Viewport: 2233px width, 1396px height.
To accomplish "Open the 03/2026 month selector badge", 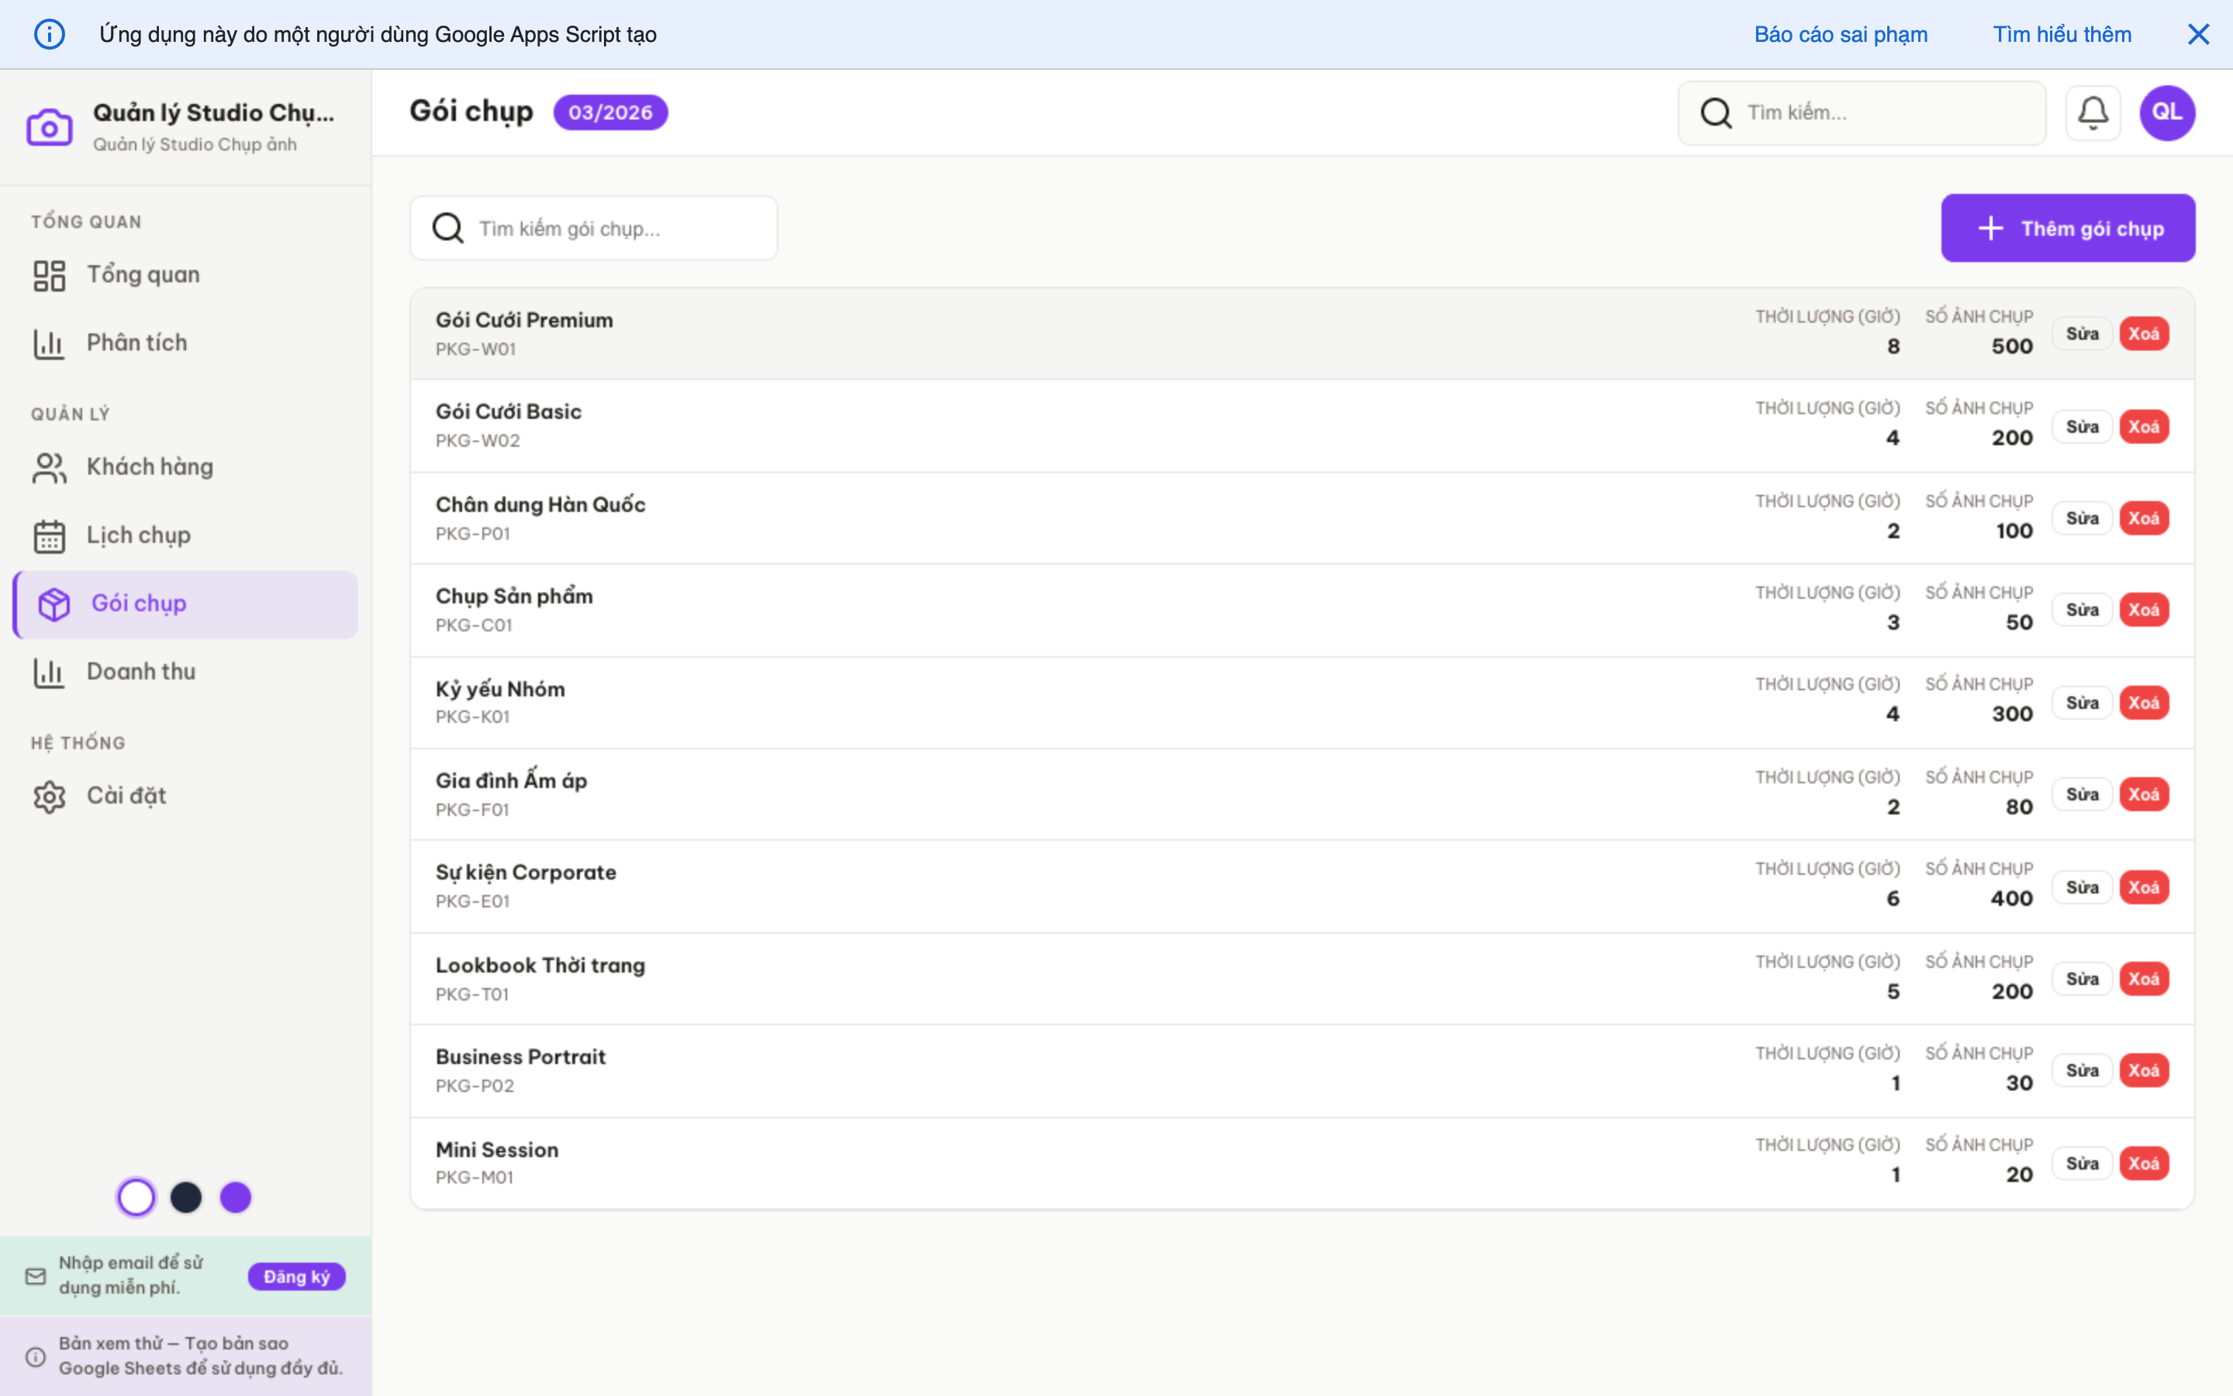I will [x=610, y=112].
